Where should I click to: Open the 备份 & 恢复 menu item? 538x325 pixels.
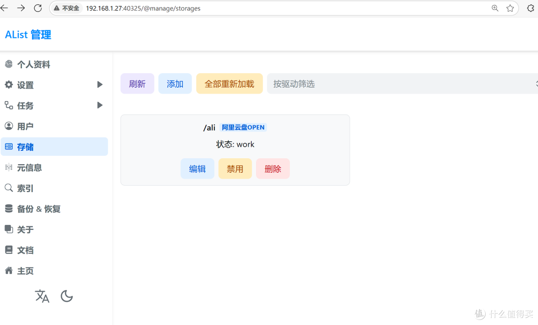(54, 209)
